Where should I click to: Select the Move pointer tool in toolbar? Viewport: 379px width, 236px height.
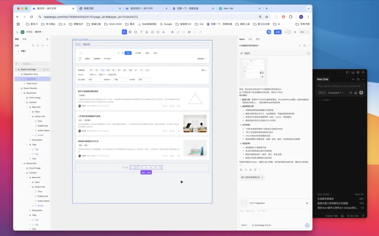[x=124, y=32]
